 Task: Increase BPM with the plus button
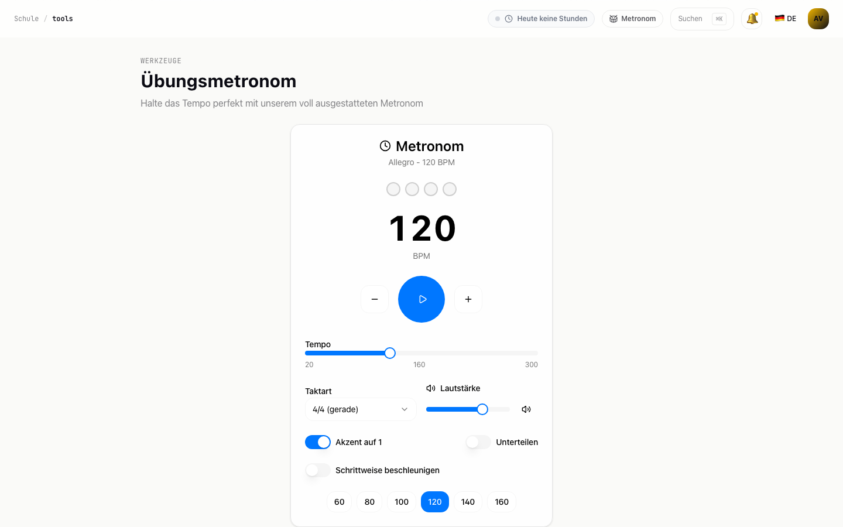(468, 299)
